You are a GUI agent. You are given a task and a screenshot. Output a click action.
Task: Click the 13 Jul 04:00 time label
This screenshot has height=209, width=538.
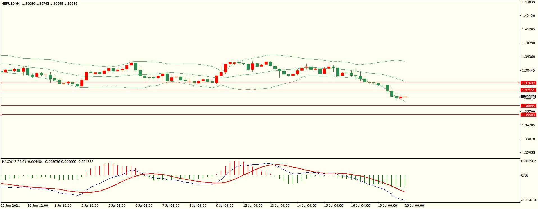coord(280,206)
